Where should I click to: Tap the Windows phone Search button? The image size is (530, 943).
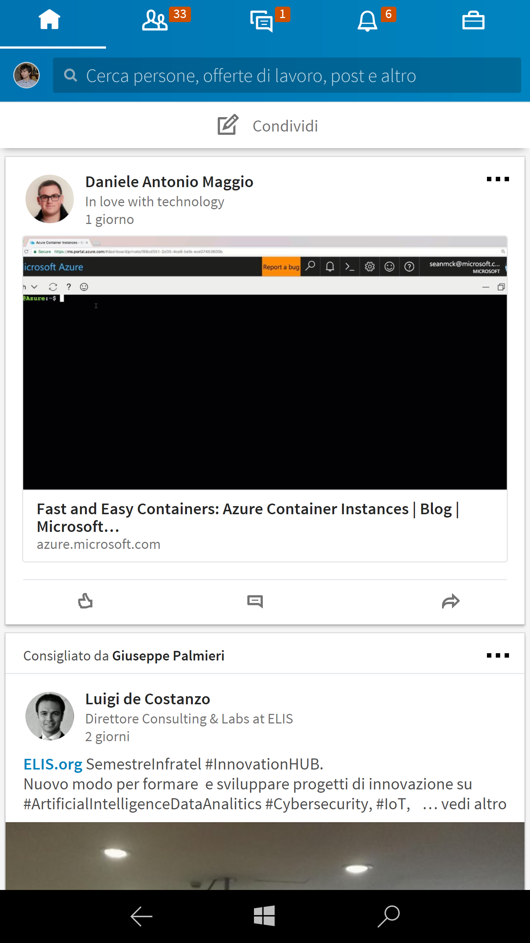click(x=389, y=916)
